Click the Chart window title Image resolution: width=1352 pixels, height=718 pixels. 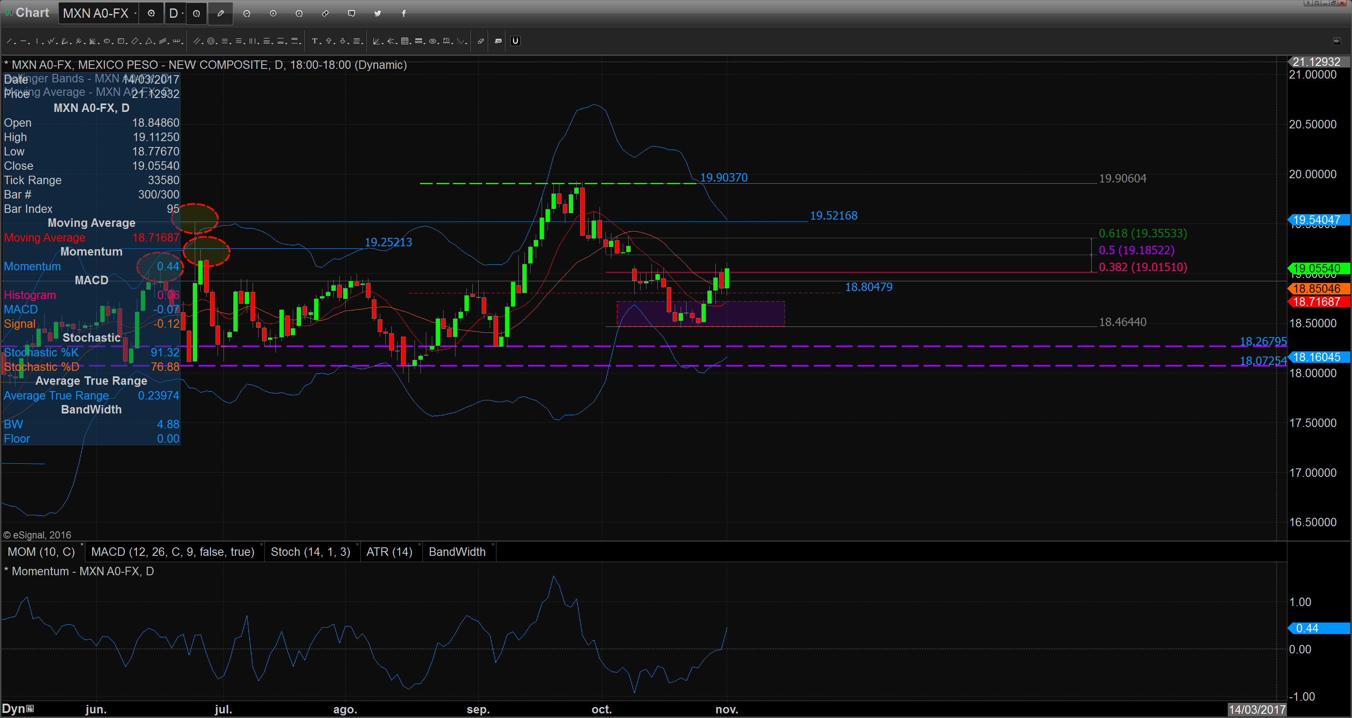click(x=32, y=13)
